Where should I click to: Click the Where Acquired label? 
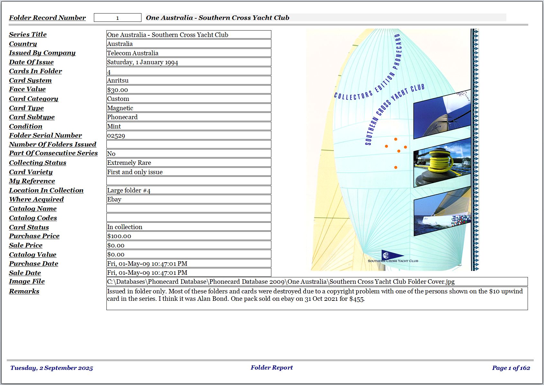coord(36,199)
